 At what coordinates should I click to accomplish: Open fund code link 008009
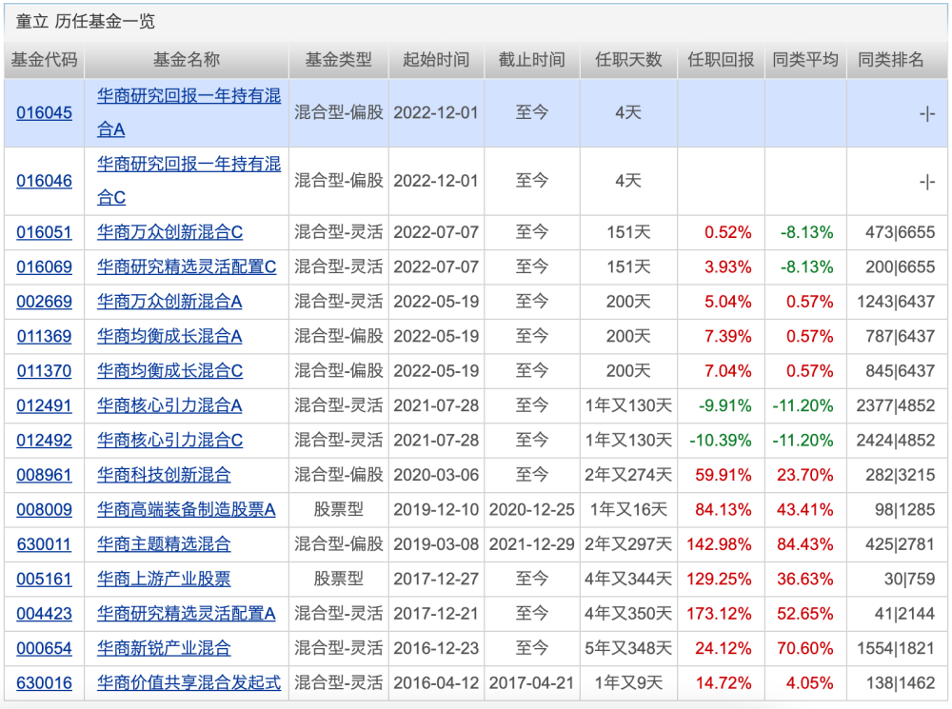coord(45,509)
